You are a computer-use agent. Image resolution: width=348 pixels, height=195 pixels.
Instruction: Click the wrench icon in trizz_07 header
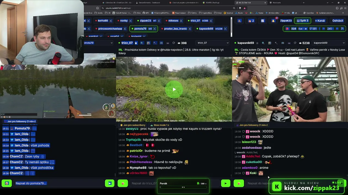pos(155,43)
